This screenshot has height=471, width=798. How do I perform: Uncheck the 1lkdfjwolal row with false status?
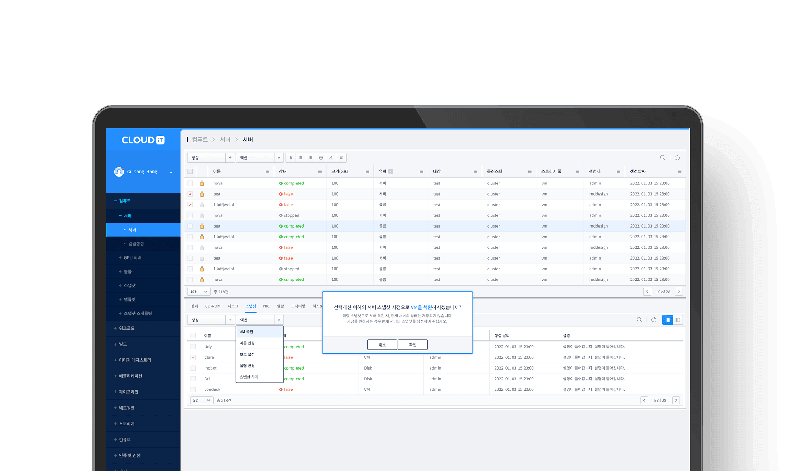(190, 205)
